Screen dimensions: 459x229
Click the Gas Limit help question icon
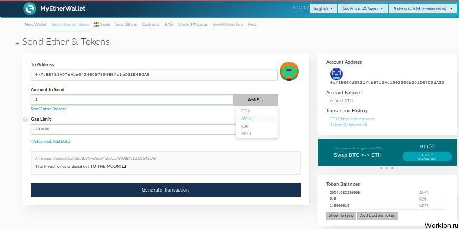point(25,120)
